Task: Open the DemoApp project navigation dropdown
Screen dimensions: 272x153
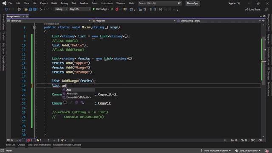Action: [49, 21]
